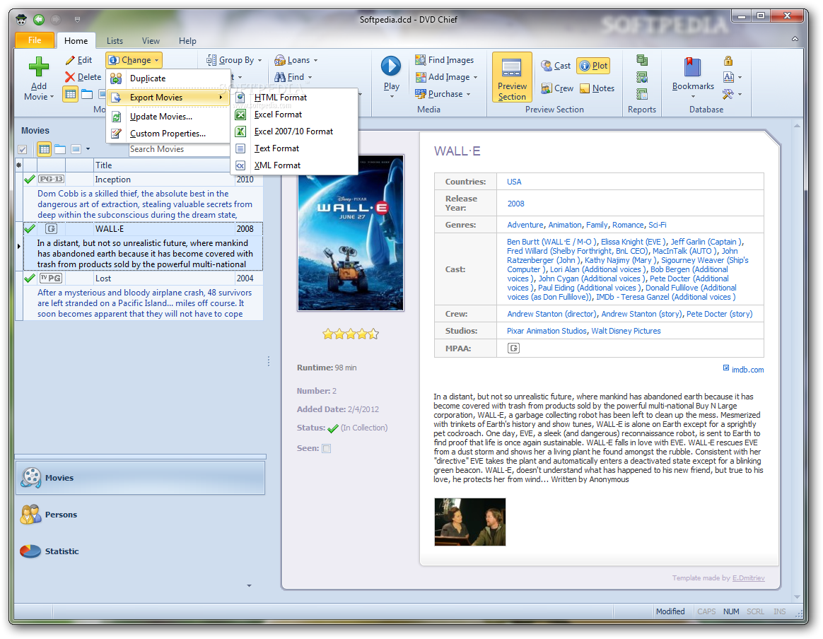The width and height of the screenshot is (823, 639).
Task: Click the blue Play button icon
Action: [x=391, y=66]
